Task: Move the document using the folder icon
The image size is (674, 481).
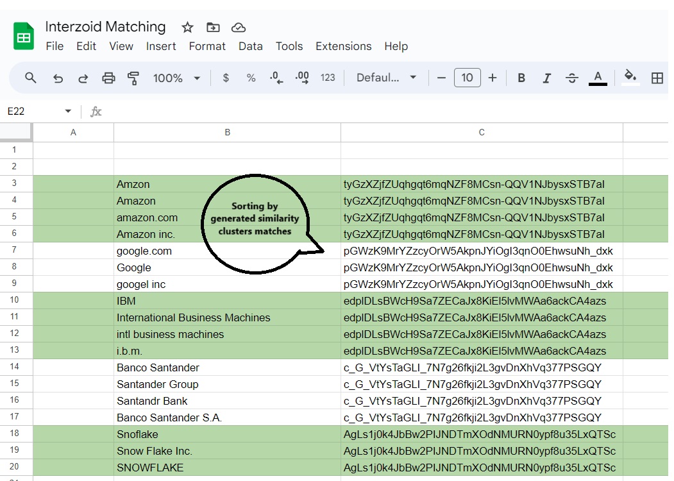Action: click(213, 28)
